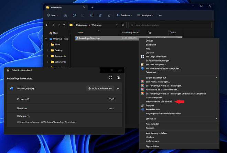Click the Freigabe share icon
The height and width of the screenshot is (153, 227).
pos(143,106)
